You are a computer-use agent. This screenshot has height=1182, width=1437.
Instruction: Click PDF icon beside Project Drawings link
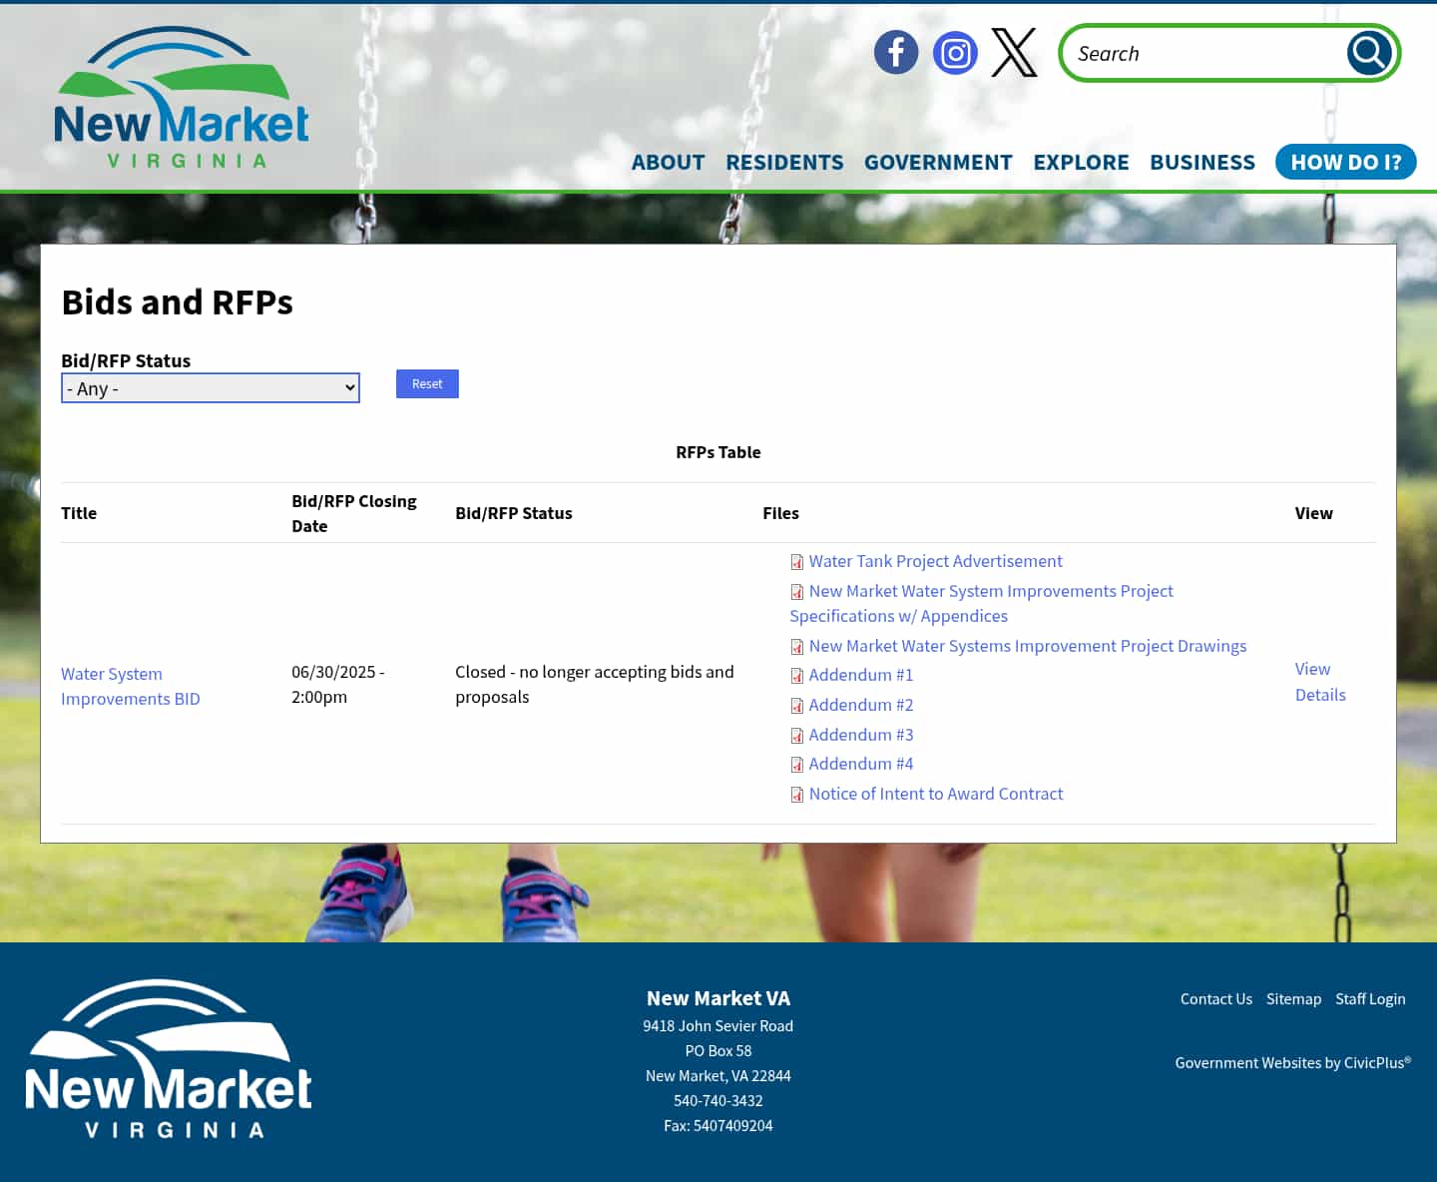point(797,647)
